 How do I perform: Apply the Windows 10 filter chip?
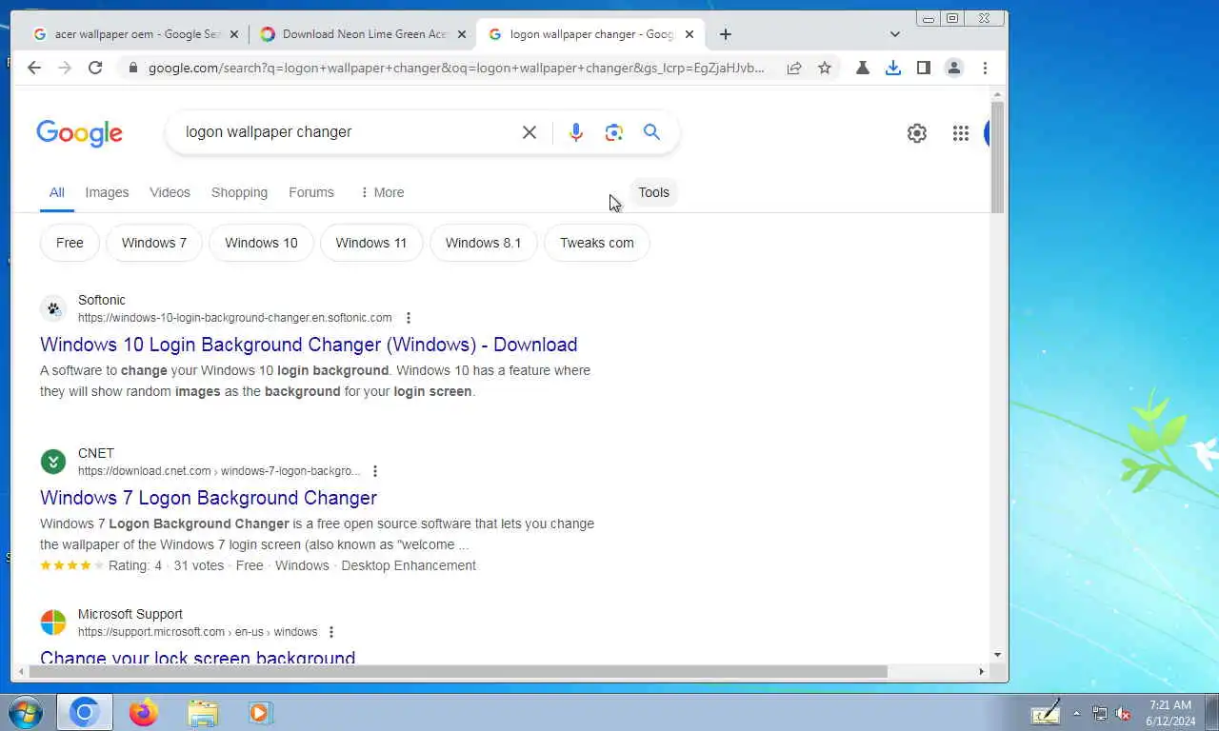coord(261,243)
